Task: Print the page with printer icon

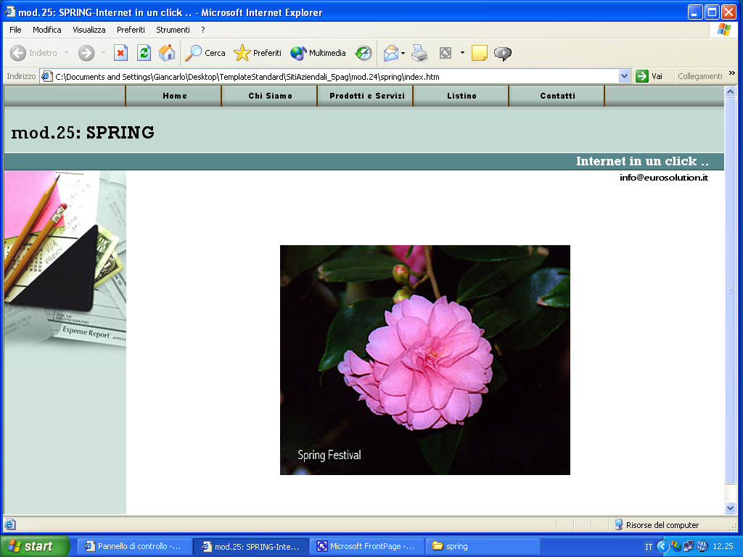Action: point(419,53)
